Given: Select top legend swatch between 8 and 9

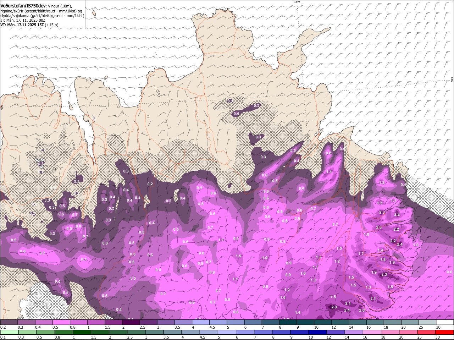Looking at the screenshot, I should pyautogui.click(x=288, y=322).
